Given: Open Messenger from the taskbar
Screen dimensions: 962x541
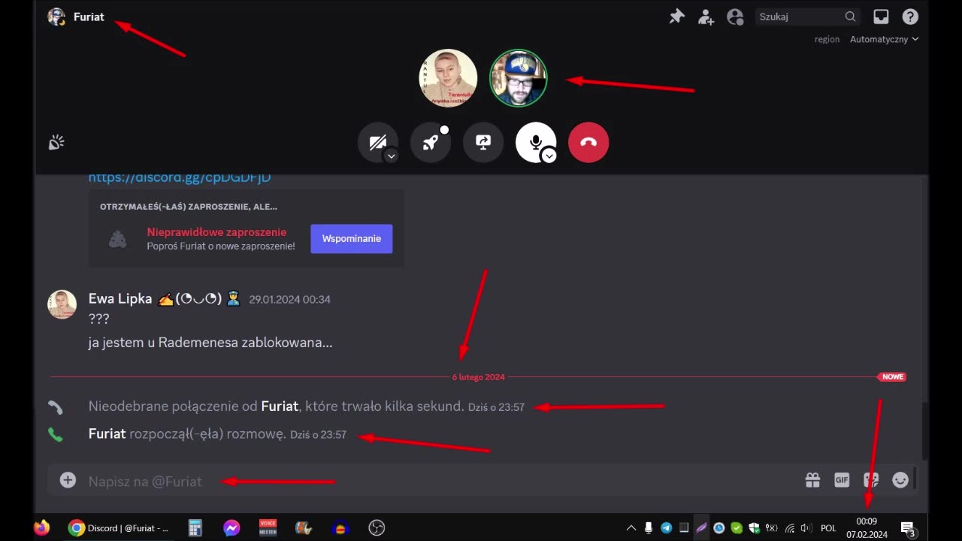Looking at the screenshot, I should (231, 528).
